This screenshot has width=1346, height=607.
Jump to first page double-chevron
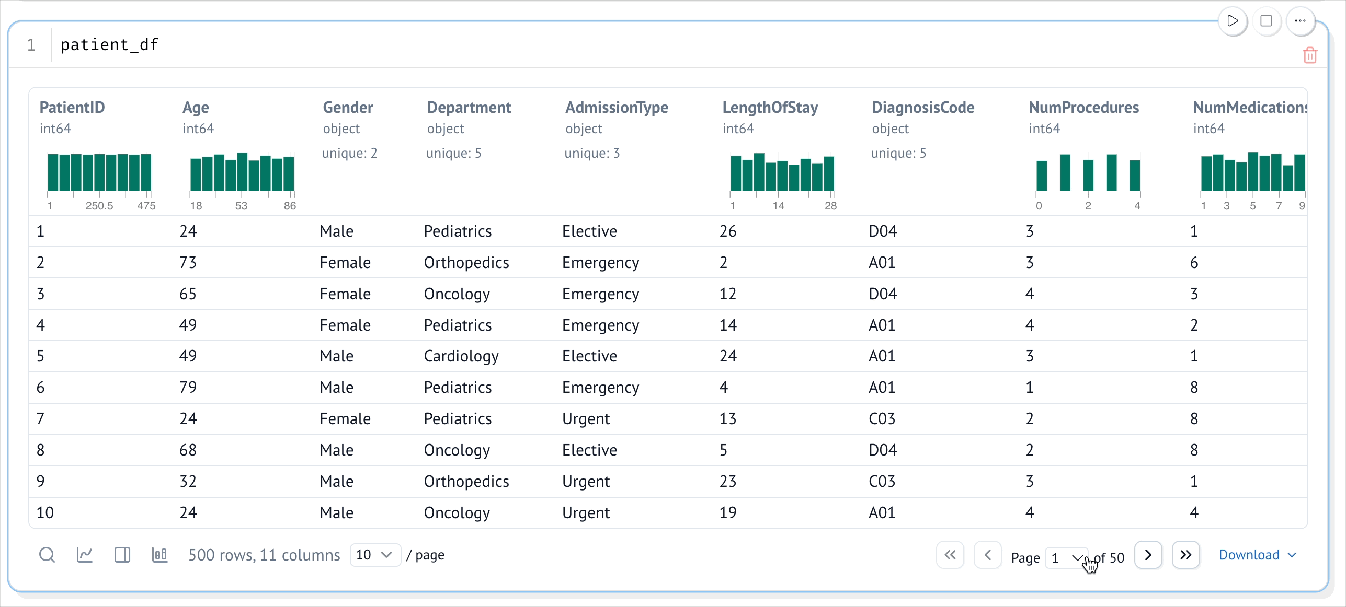coord(950,555)
